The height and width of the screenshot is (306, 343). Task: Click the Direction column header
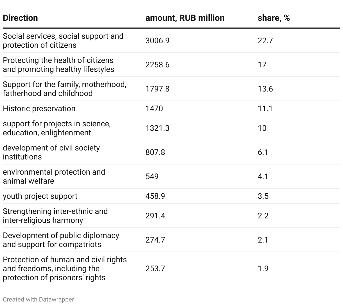pyautogui.click(x=20, y=18)
